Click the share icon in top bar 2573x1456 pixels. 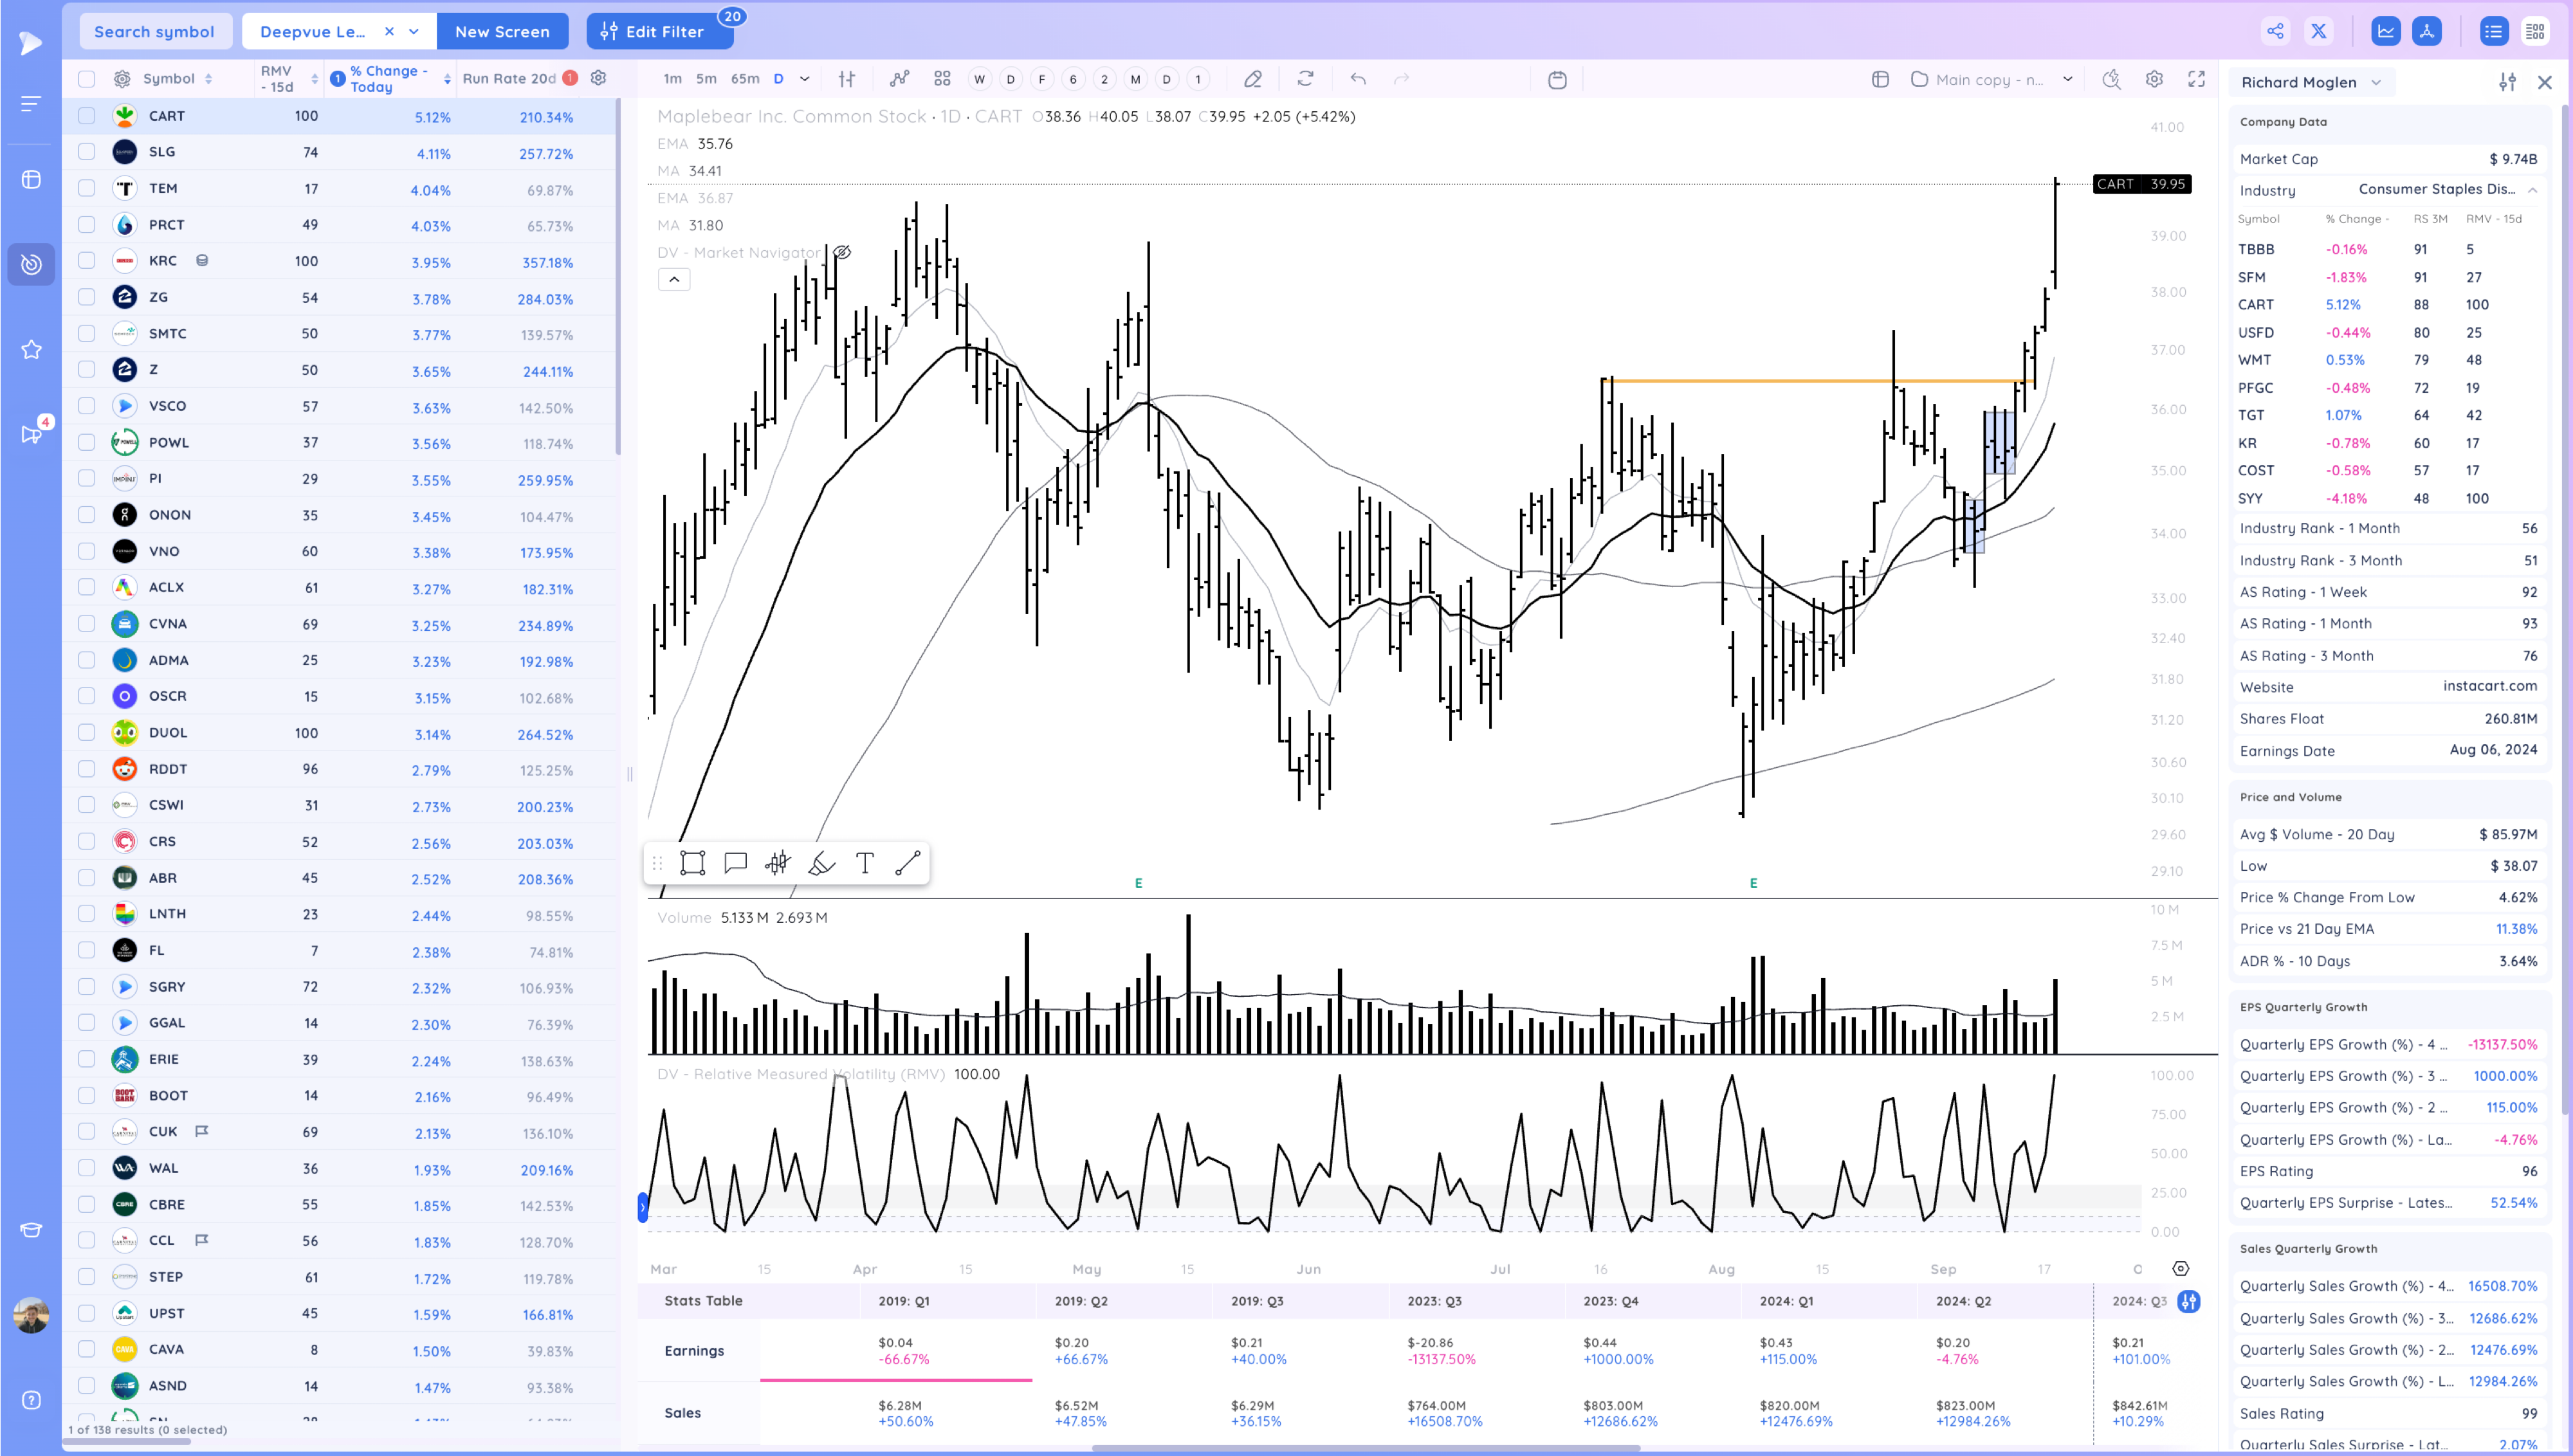pos(2275,31)
